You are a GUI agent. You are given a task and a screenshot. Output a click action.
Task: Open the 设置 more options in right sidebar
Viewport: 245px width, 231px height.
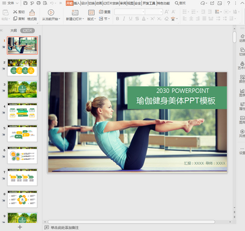pyautogui.click(x=242, y=151)
